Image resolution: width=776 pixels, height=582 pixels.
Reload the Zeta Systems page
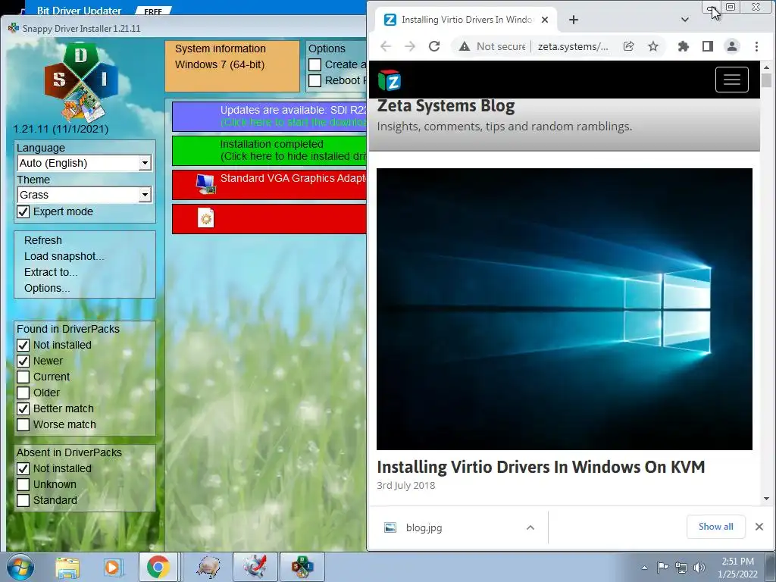click(x=434, y=46)
